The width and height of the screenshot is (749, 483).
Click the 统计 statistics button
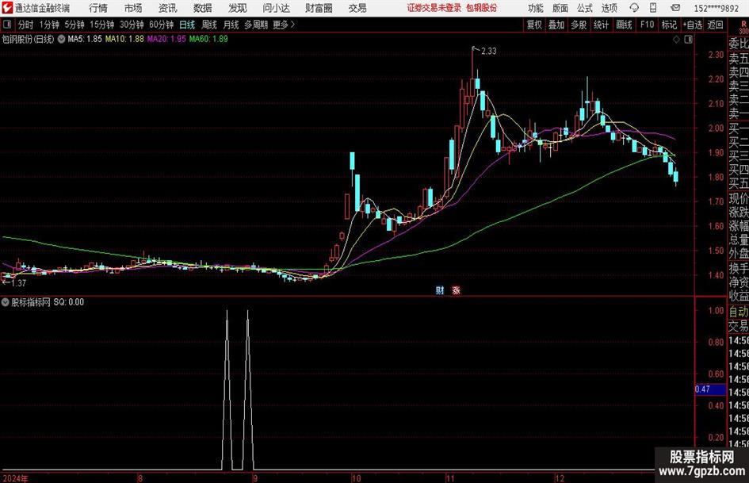601,25
